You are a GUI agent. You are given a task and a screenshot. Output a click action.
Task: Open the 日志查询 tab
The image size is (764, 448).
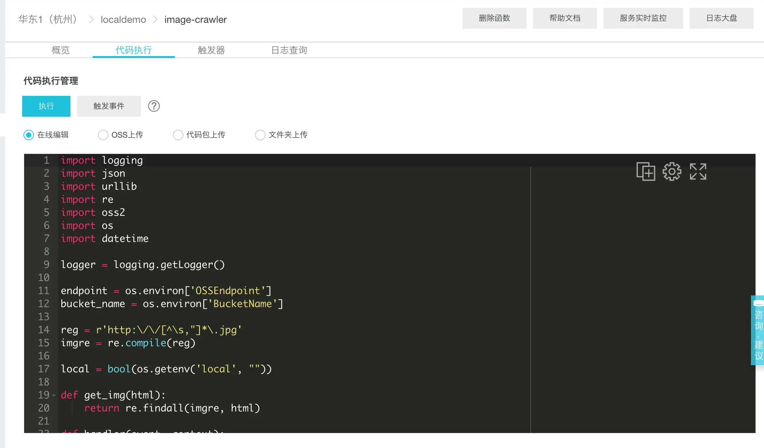[289, 50]
